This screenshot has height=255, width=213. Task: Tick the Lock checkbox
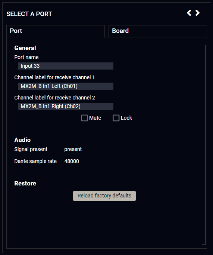pos(116,118)
